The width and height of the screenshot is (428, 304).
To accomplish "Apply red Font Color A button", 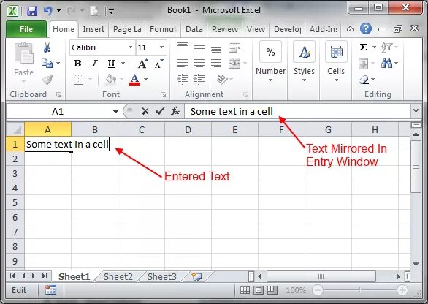I will tap(134, 80).
